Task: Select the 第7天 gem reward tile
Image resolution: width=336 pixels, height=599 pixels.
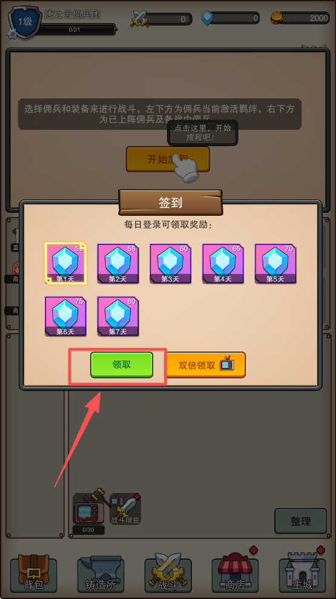Action: coord(118,316)
